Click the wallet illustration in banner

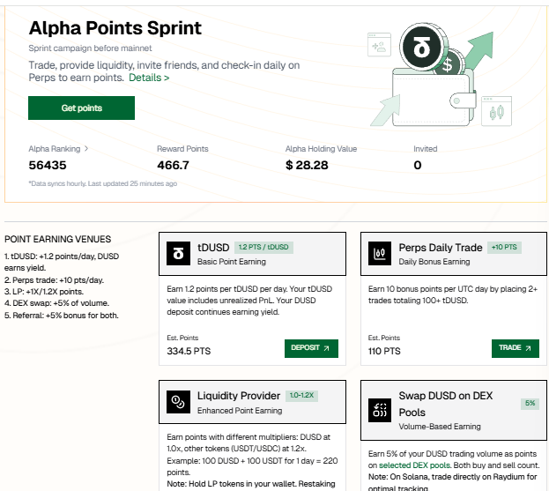click(x=434, y=97)
